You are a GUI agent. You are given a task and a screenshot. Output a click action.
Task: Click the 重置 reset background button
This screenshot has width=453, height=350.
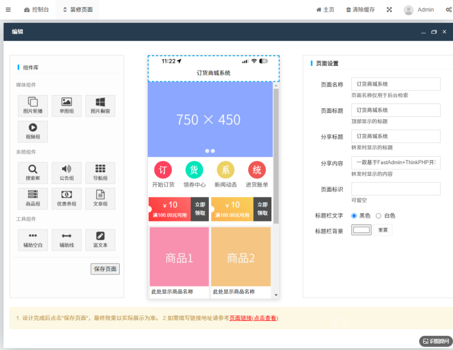383,230
